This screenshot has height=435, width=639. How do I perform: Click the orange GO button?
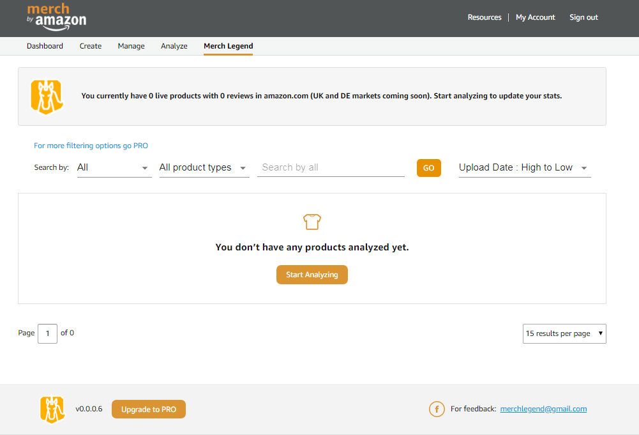[x=429, y=168]
